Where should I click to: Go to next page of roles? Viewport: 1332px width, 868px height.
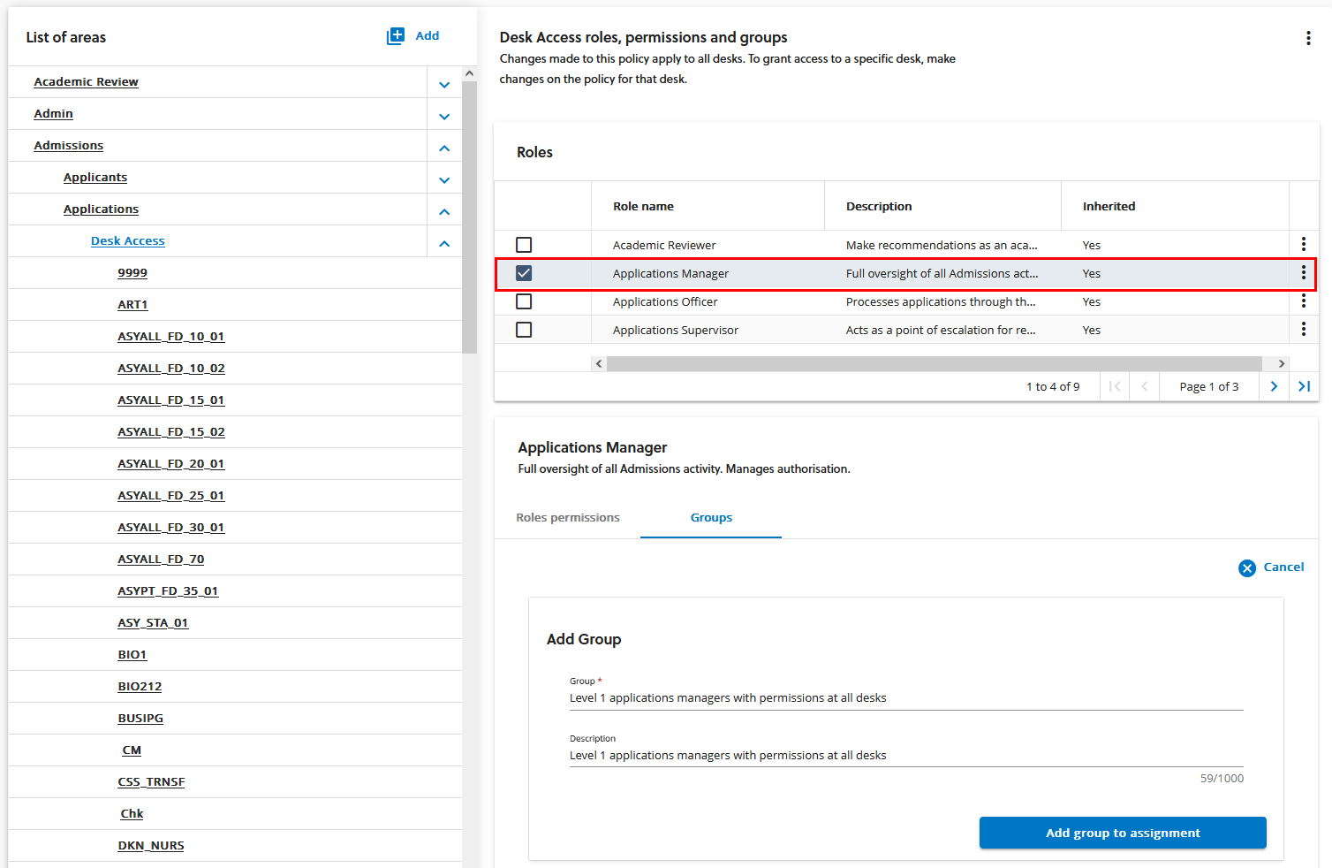[1274, 386]
